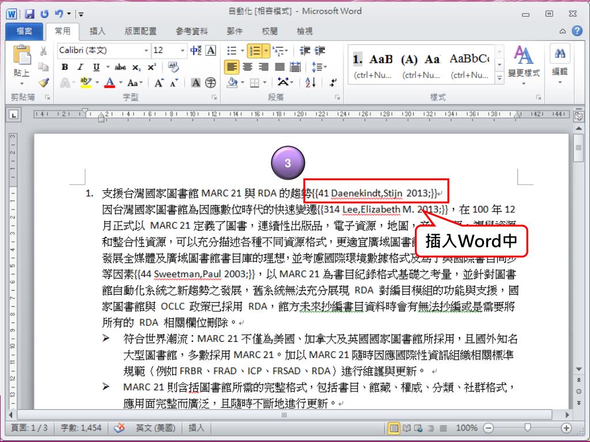Click the Shrink Font icon
590x442 pixels.
(174, 83)
